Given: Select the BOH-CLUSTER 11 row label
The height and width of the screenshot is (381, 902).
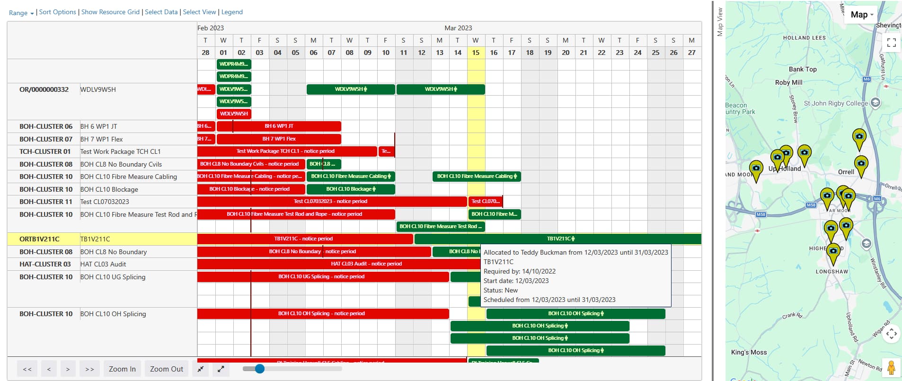Looking at the screenshot, I should [46, 202].
